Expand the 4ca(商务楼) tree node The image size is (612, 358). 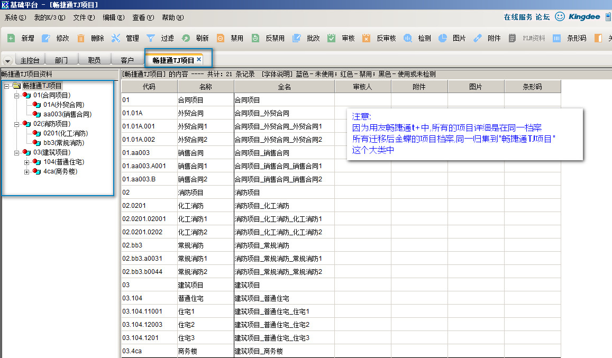tap(27, 172)
